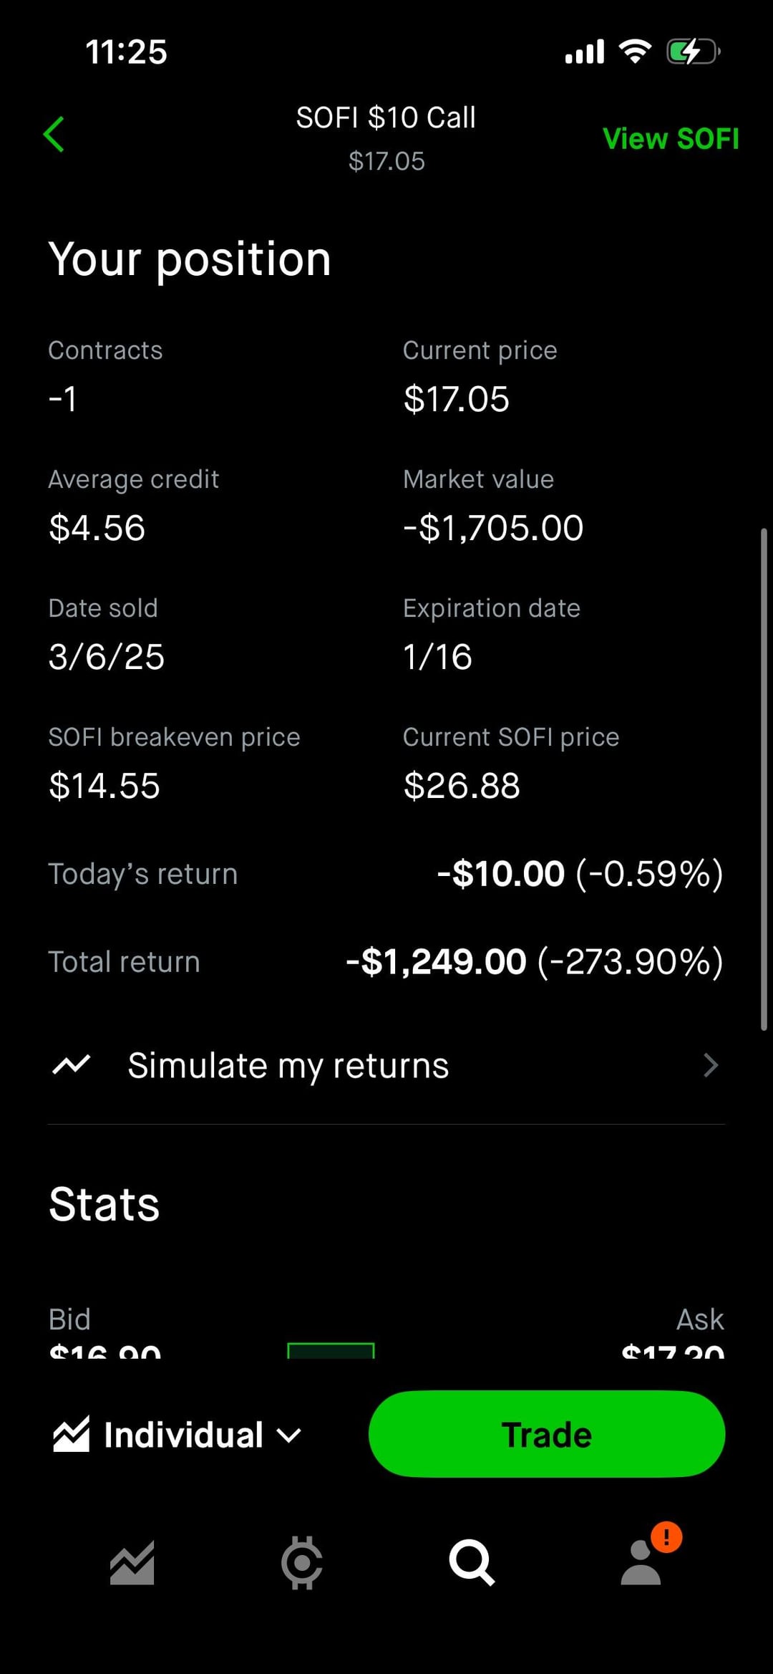This screenshot has width=773, height=1674.
Task: Tap the View SOFI link
Action: coord(671,139)
